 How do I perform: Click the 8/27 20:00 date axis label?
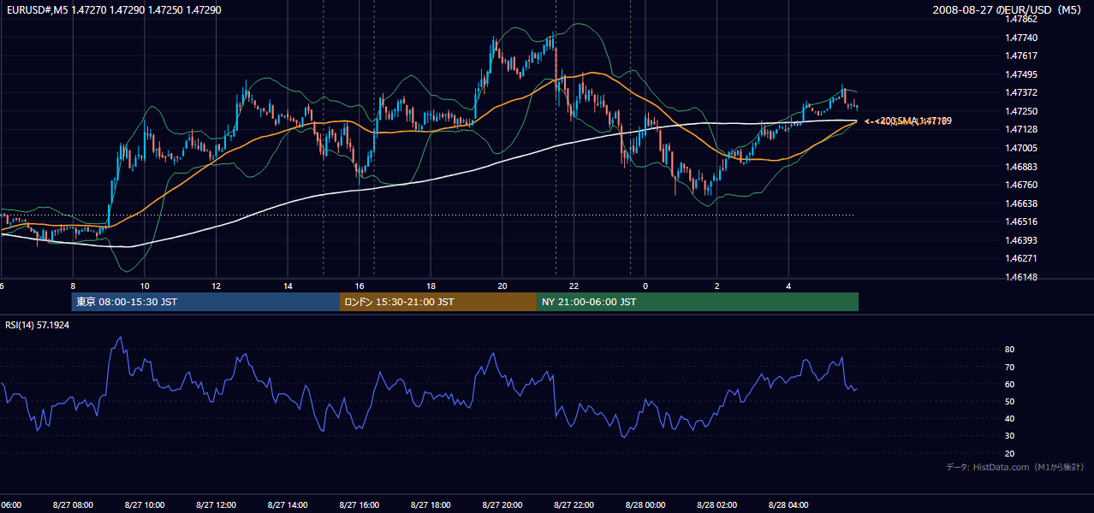pos(502,505)
